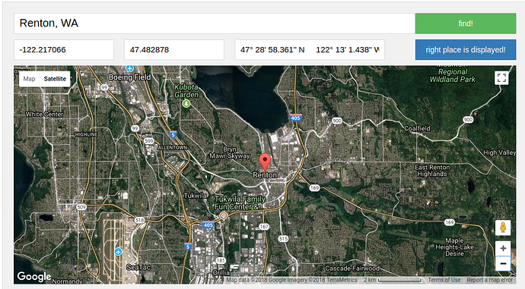Open the Google logo link

34,276
